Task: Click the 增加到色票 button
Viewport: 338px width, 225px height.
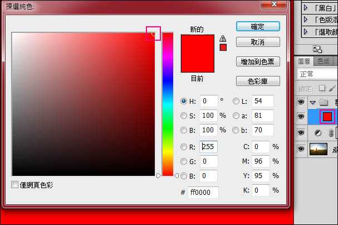Action: (257, 61)
